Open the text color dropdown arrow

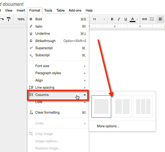(x=137, y=19)
